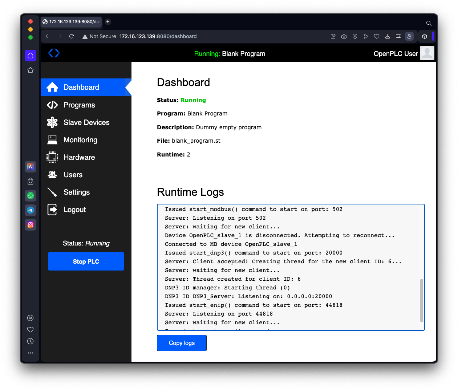Open Slave Devices section
This screenshot has width=458, height=390.
click(86, 122)
